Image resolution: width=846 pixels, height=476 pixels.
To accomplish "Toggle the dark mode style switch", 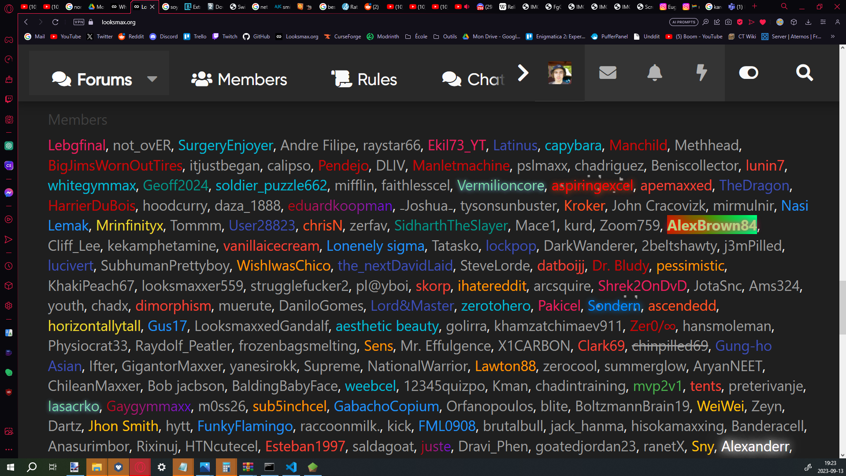I will (749, 73).
